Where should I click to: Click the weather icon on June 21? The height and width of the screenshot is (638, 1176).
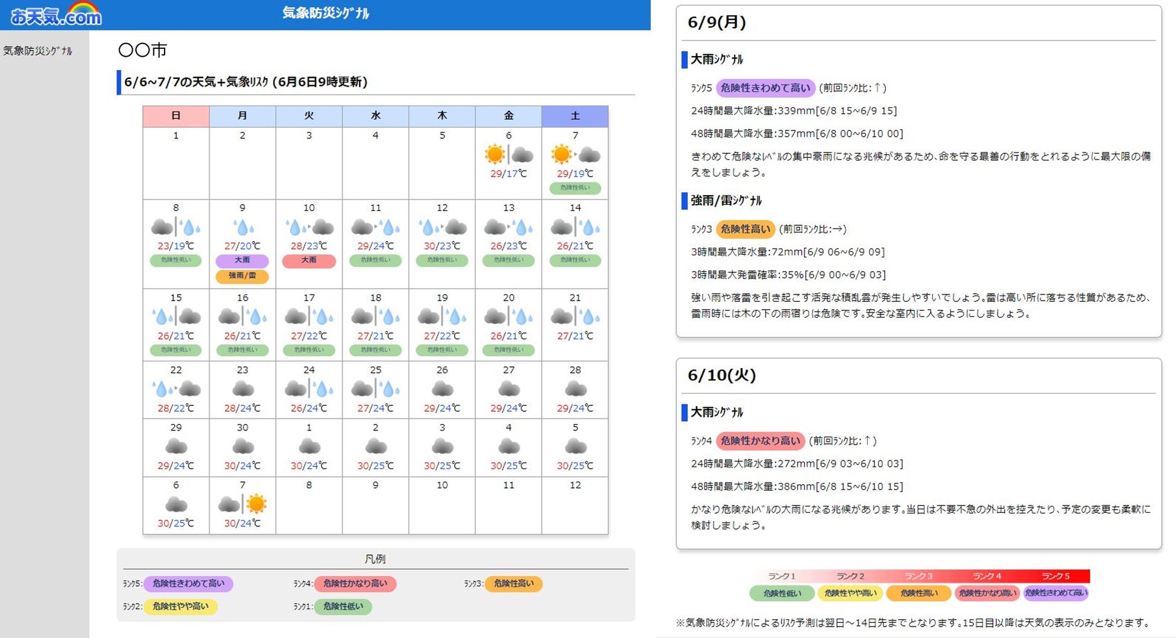click(575, 316)
